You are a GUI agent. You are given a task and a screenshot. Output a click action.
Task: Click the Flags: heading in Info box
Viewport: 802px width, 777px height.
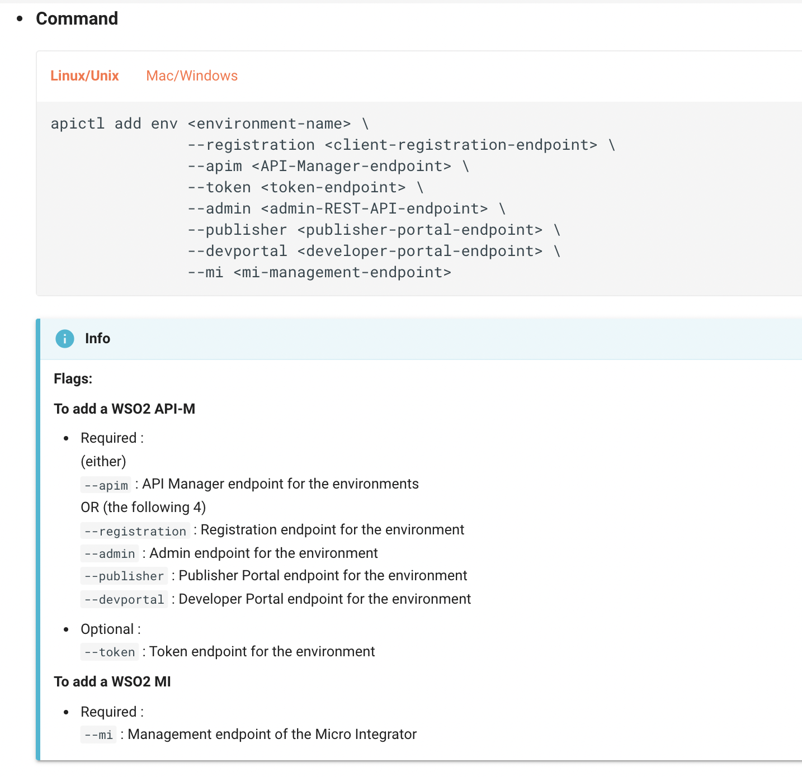[x=73, y=378]
